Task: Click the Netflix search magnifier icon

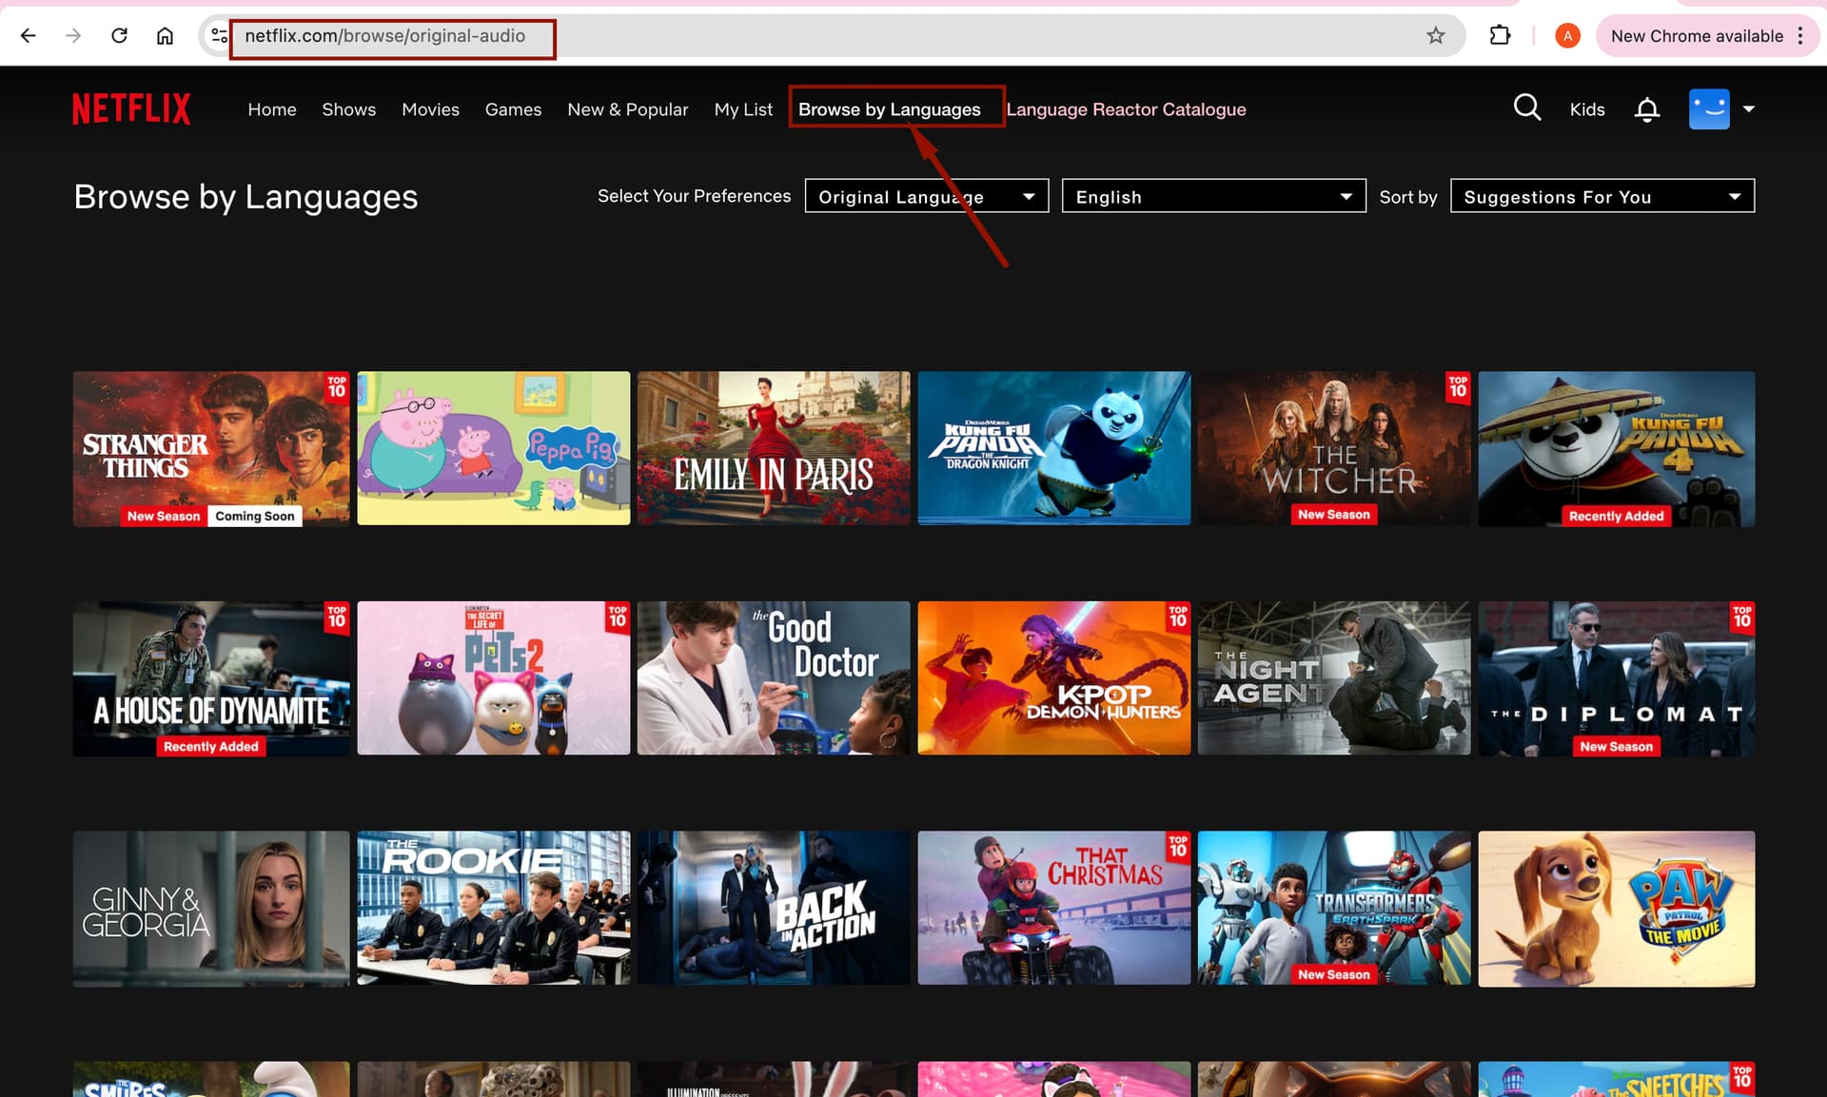Action: pyautogui.click(x=1526, y=108)
